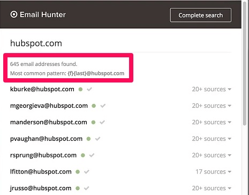
Task: Click the hubspot.com domain heading
Action: click(36, 43)
